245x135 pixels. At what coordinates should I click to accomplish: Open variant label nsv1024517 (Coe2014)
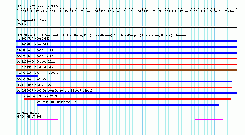tap(33, 38)
